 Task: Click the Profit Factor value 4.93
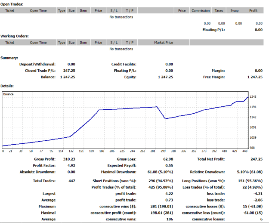[x=71, y=166]
